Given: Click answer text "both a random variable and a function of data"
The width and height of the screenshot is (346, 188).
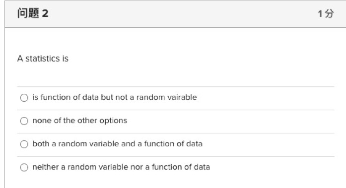Looking at the screenshot, I should pyautogui.click(x=117, y=144).
